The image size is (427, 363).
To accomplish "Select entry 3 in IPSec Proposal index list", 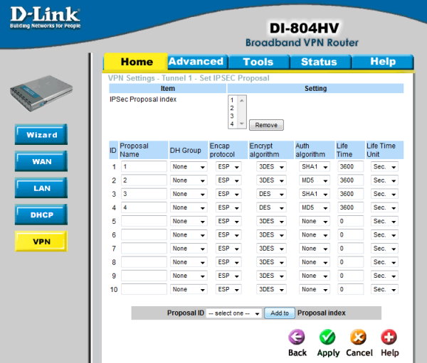I will [232, 116].
